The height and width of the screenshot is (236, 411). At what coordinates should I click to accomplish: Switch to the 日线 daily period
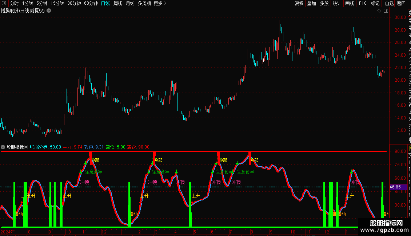tap(105, 3)
